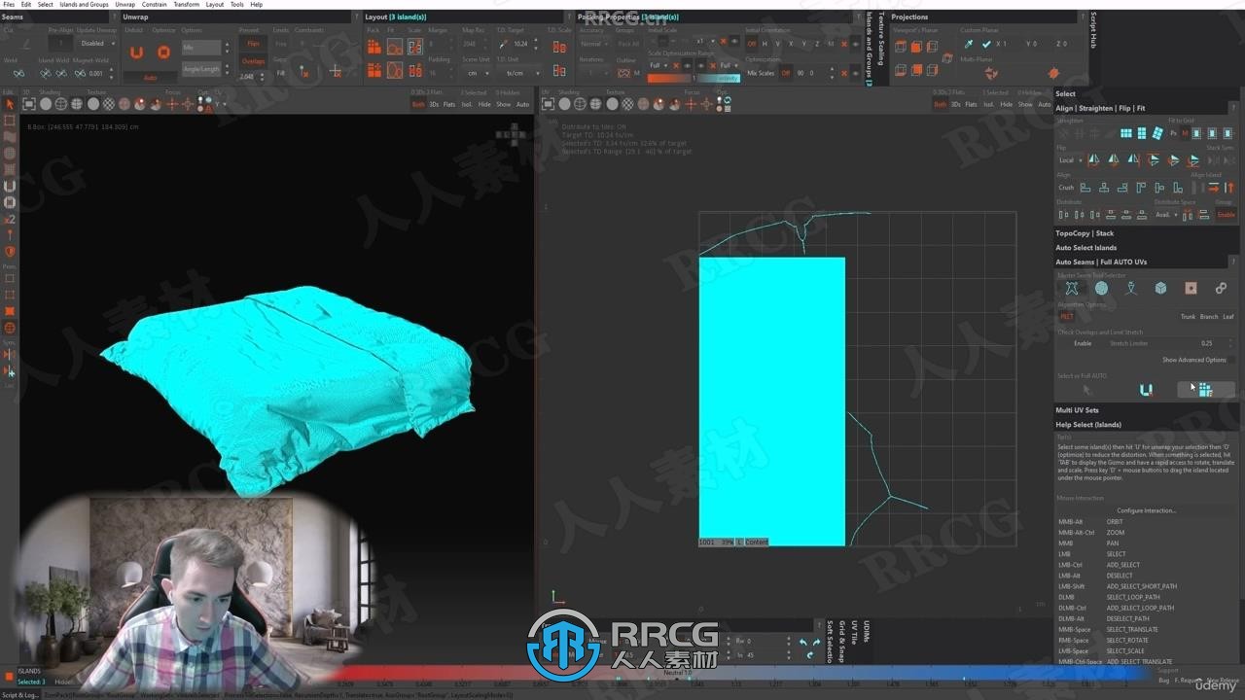Open the Constrain menu
This screenshot has height=700, width=1245.
point(155,4)
